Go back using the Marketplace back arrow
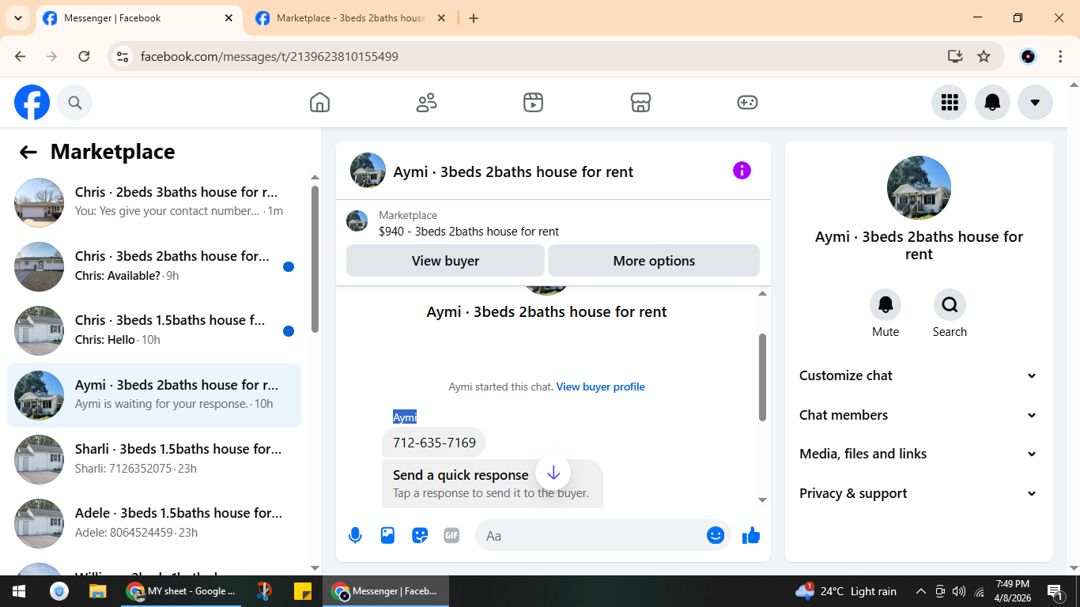The width and height of the screenshot is (1080, 607). (28, 152)
